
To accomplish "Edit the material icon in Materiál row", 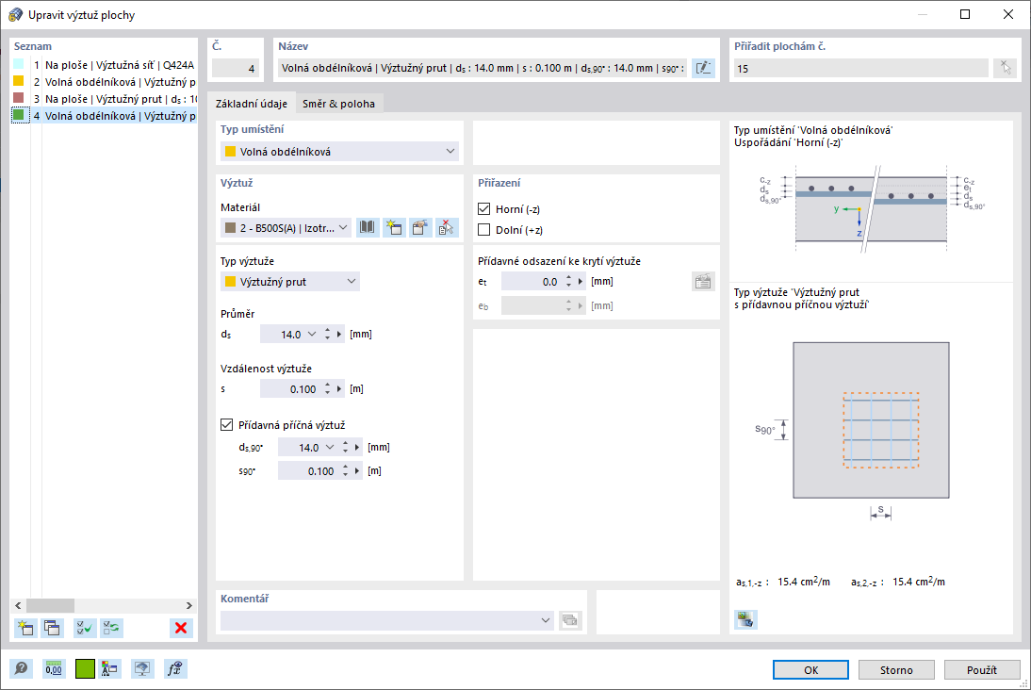I will [420, 227].
